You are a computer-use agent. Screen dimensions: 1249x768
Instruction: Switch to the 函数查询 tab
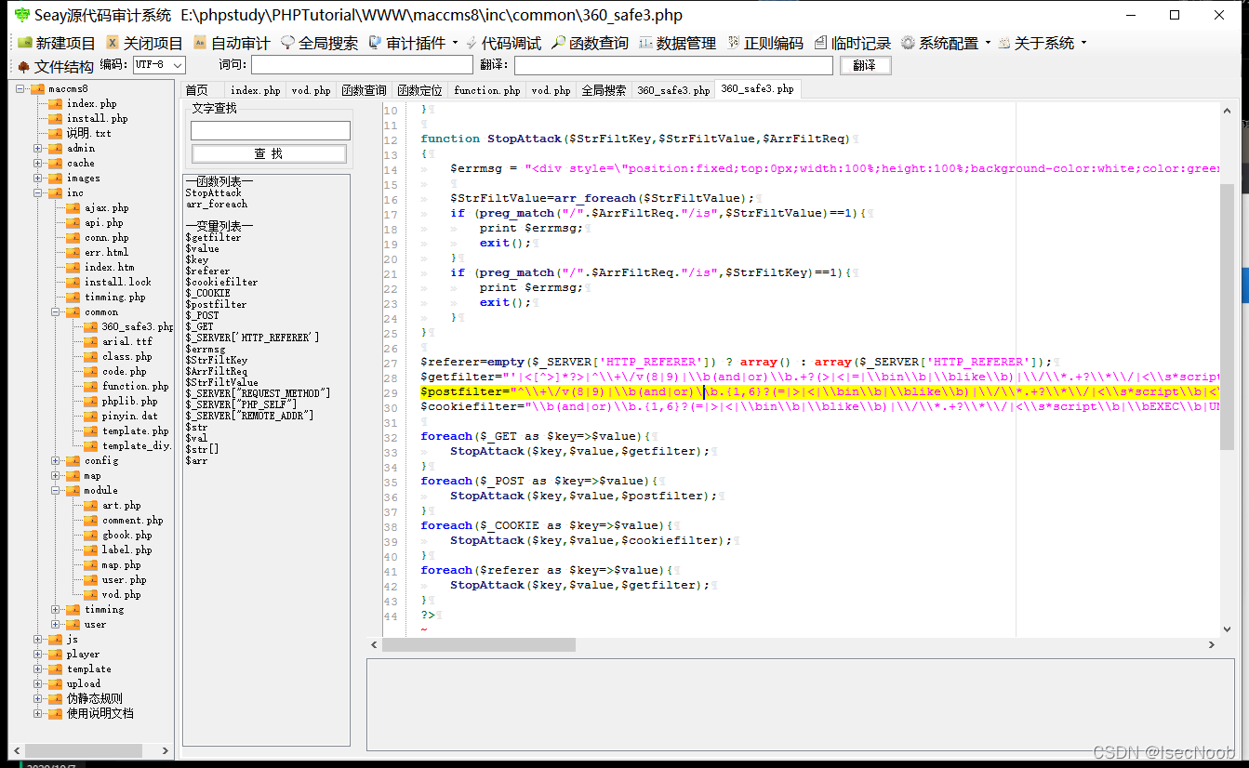click(x=364, y=90)
